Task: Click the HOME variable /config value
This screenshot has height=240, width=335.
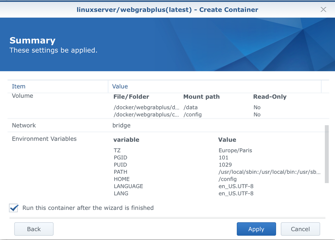Action: (x=226, y=179)
